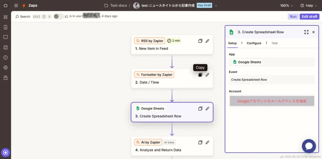This screenshot has height=159, width=322.
Task: Switch to the Configure tab
Action: pos(254,43)
